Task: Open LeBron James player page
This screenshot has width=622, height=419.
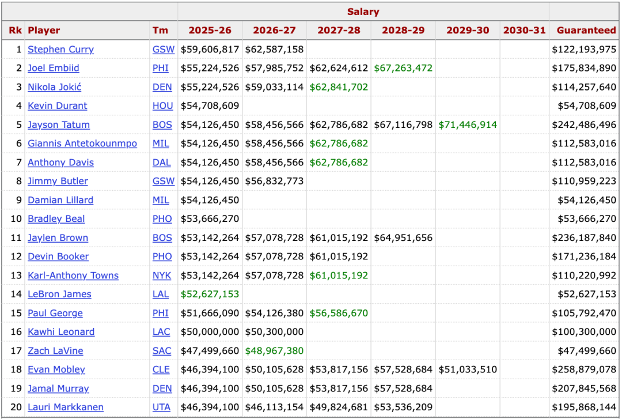Action: pos(59,294)
